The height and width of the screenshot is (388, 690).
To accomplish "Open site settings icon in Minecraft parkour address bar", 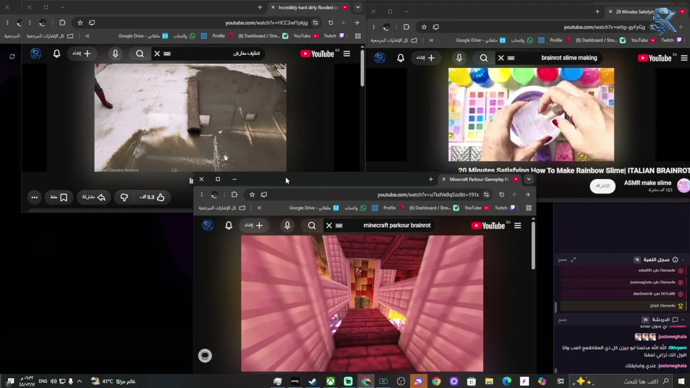I will [x=486, y=195].
